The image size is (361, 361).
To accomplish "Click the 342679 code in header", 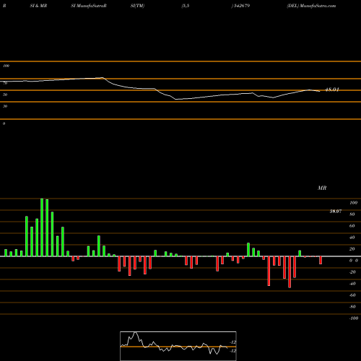I will tap(241, 6).
